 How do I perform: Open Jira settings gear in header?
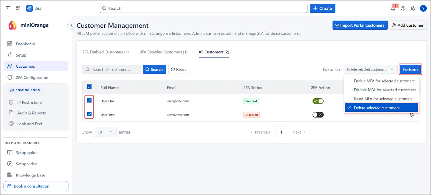[x=413, y=8]
